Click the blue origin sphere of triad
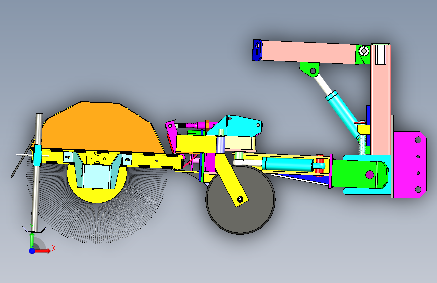The height and width of the screenshot is (283, 437). (32, 251)
